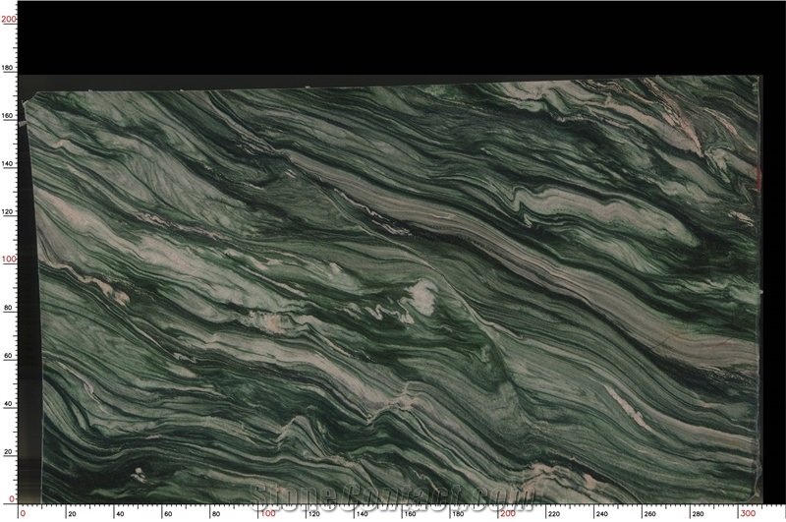This screenshot has width=786, height=522.
Task: Click the 140 mark on vertical ruler
Action: point(8,164)
